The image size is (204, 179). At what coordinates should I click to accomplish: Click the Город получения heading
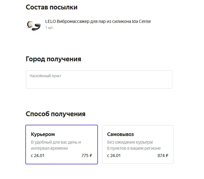pos(53,59)
